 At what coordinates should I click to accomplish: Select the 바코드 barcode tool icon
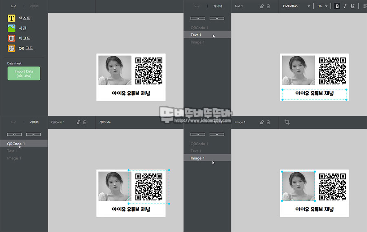11,38
